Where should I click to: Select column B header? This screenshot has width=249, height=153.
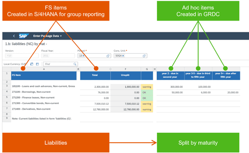(x=78, y=69)
